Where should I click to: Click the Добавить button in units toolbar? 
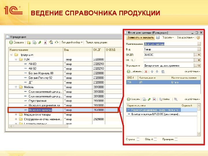tap(134, 72)
